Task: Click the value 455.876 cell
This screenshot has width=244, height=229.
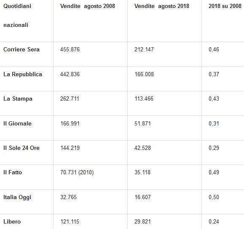Action: tap(70, 49)
